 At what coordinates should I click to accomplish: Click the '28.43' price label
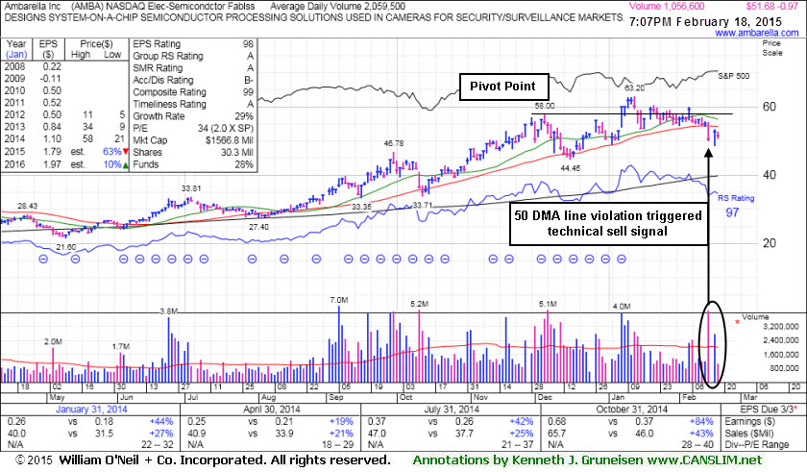click(27, 206)
